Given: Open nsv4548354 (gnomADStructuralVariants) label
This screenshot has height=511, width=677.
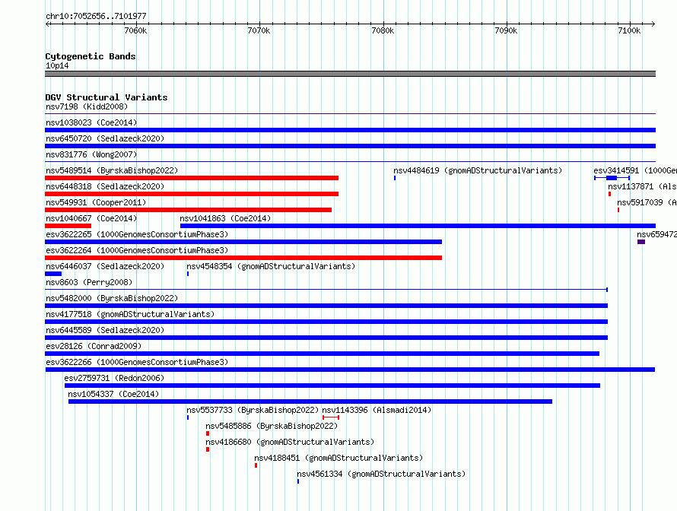Looking at the screenshot, I should 271,266.
